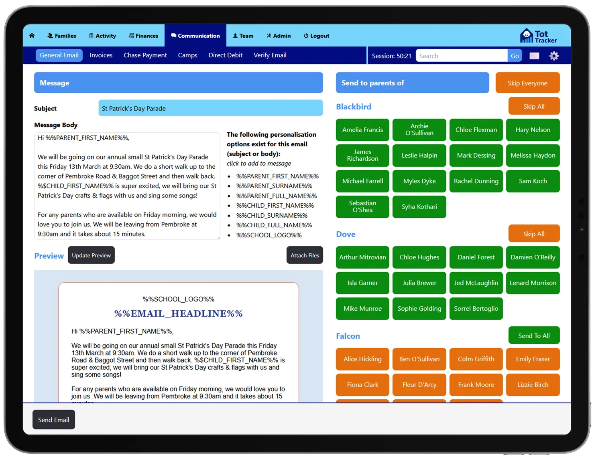This screenshot has width=594, height=459.
Task: Click the envelope icon beside the settings gear
Action: coord(534,56)
